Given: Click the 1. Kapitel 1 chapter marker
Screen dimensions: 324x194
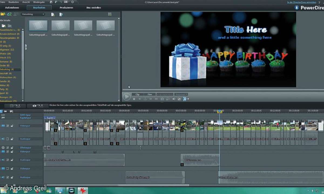Looking at the screenshot, I should pos(50,118).
